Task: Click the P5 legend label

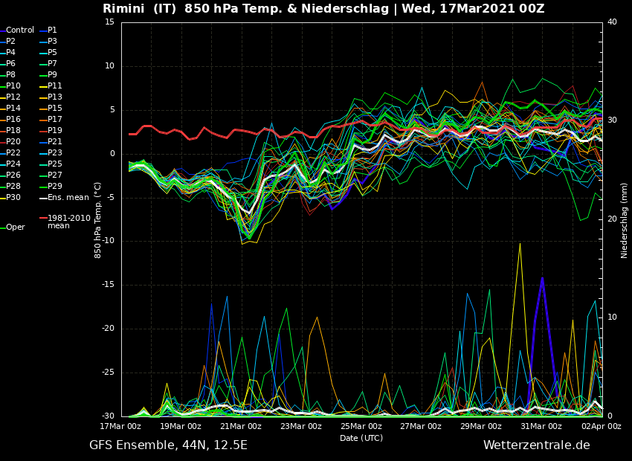Action: point(52,52)
